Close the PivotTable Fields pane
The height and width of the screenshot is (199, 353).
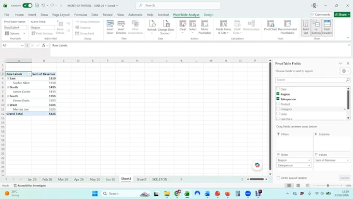click(x=348, y=63)
